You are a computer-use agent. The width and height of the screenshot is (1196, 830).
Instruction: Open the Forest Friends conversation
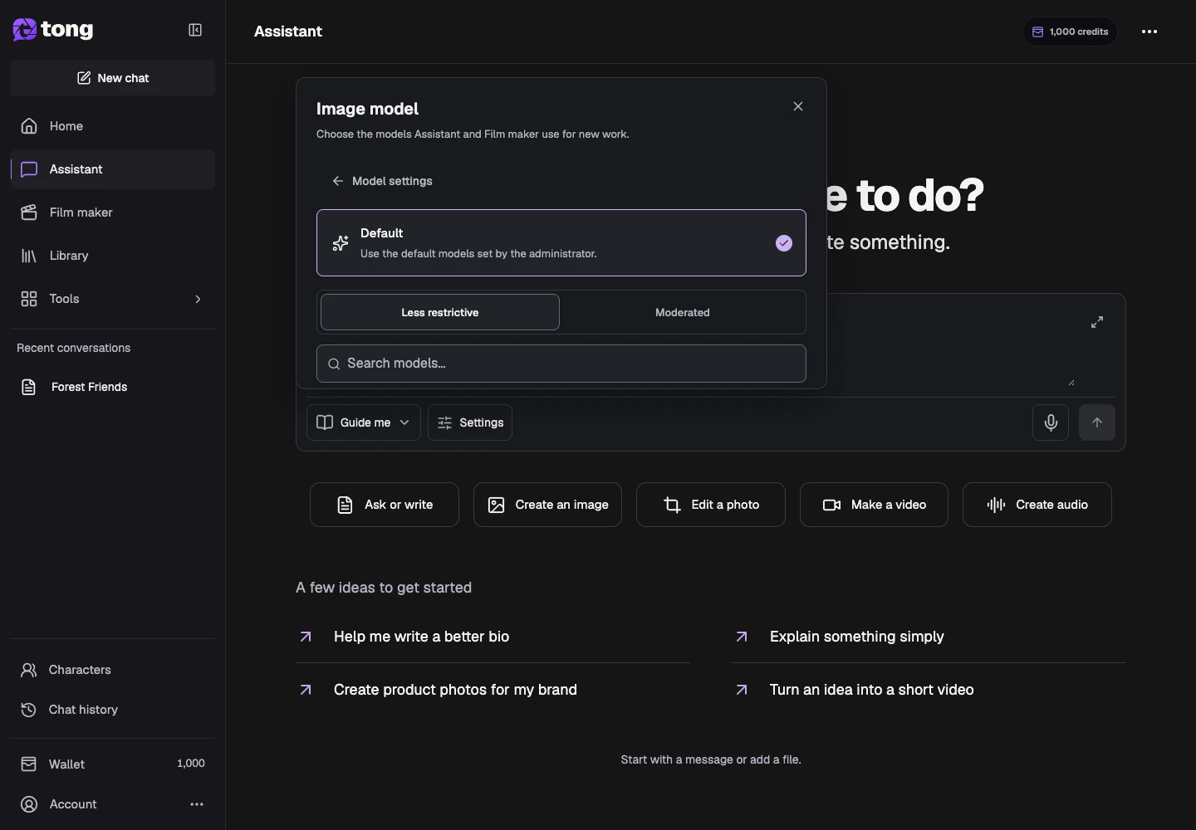click(113, 387)
